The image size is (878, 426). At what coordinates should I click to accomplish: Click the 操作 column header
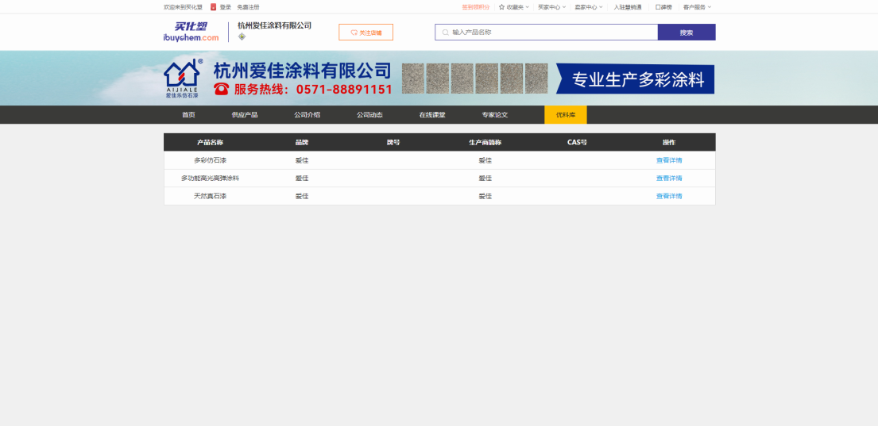coord(669,143)
